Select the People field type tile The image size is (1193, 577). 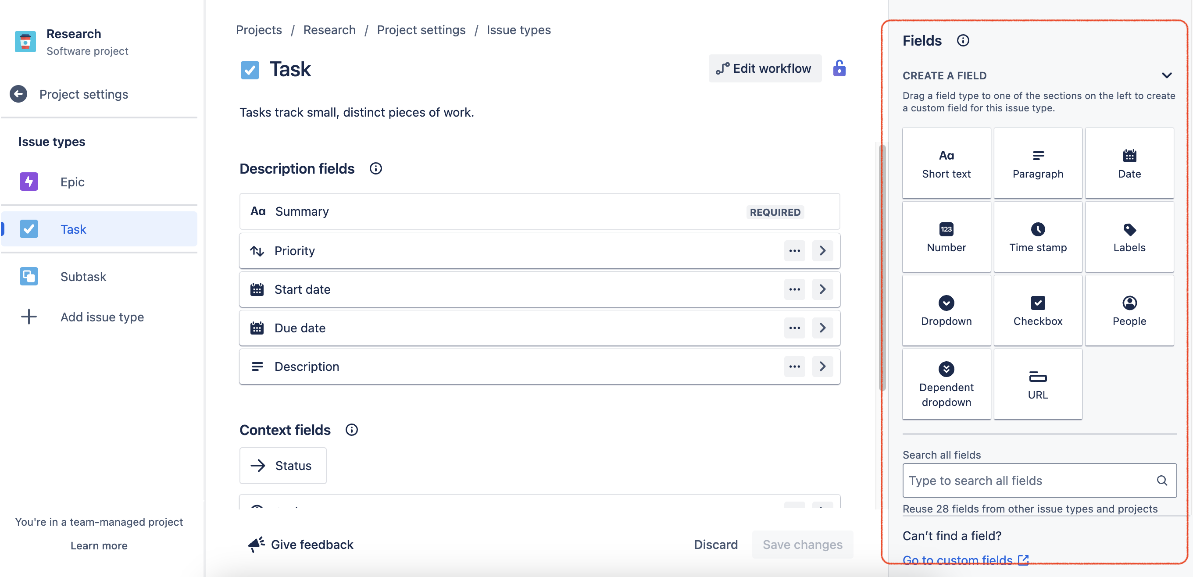[x=1129, y=310]
